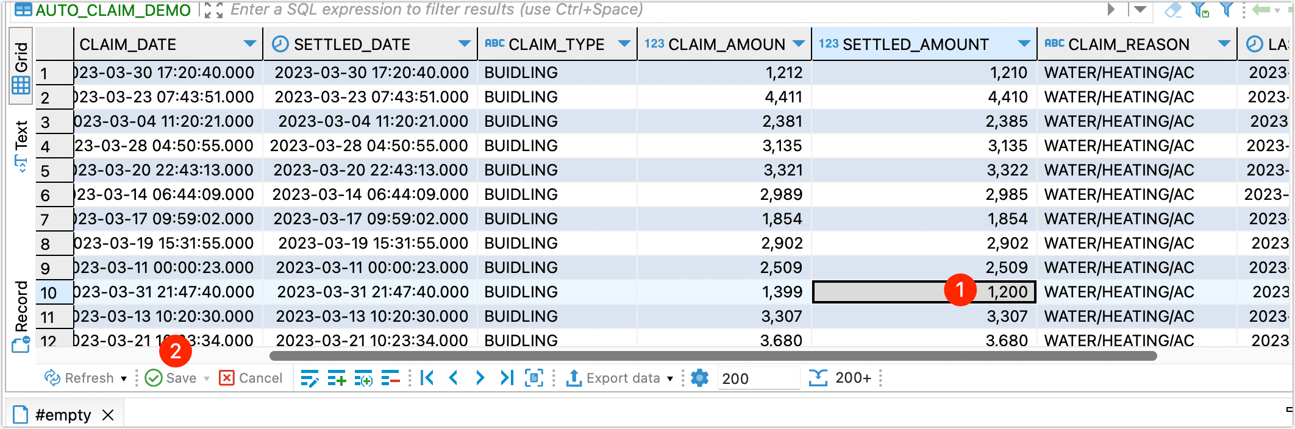Jump to the first row
This screenshot has height=429, width=1295.
[427, 378]
